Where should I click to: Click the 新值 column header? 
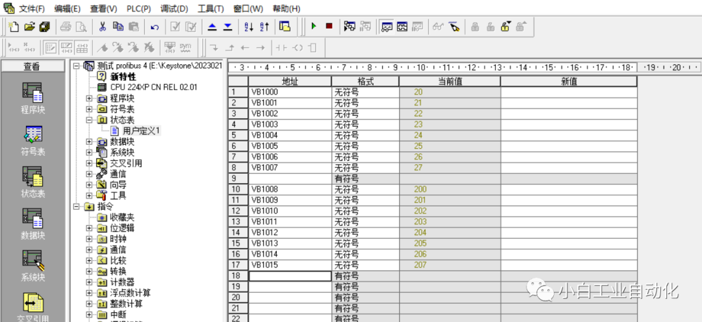click(x=569, y=81)
